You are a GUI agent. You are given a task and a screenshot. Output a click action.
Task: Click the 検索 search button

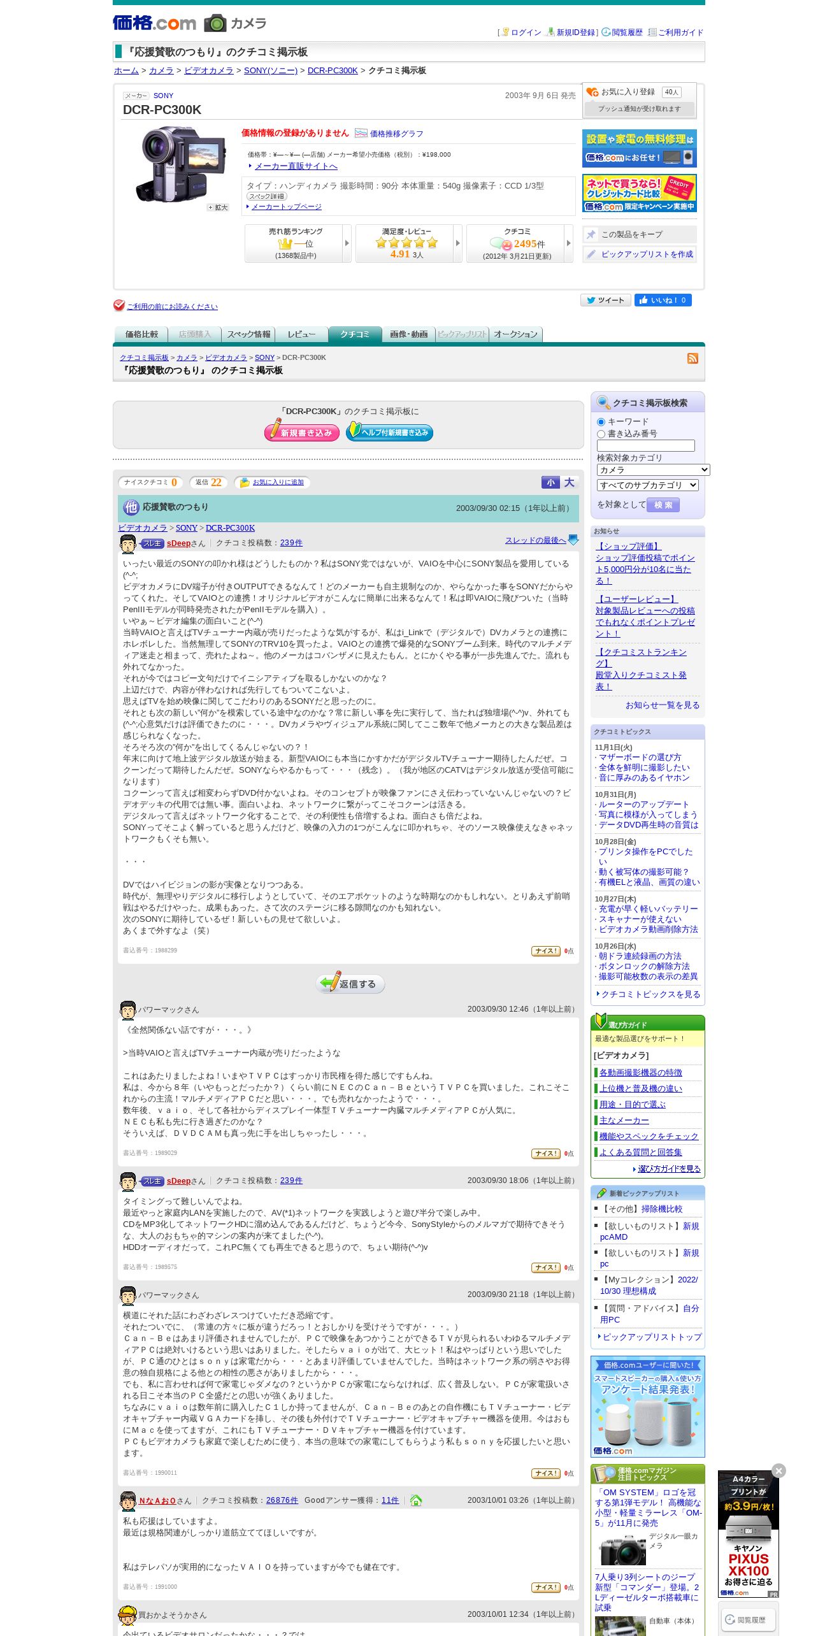pyautogui.click(x=663, y=505)
